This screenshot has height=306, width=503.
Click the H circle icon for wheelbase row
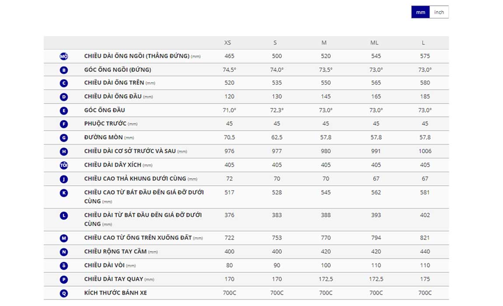click(64, 152)
